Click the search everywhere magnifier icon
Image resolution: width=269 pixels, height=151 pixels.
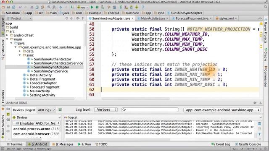tap(266, 7)
